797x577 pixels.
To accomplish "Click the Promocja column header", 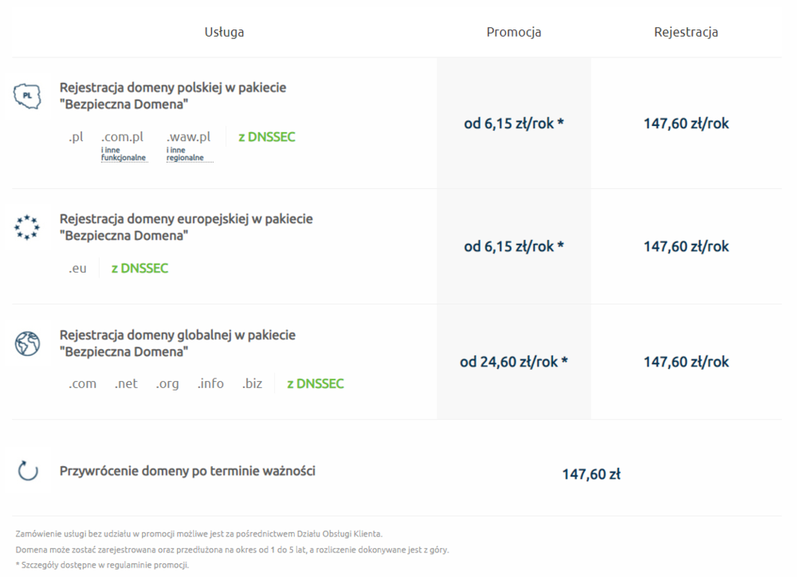I will pyautogui.click(x=514, y=33).
